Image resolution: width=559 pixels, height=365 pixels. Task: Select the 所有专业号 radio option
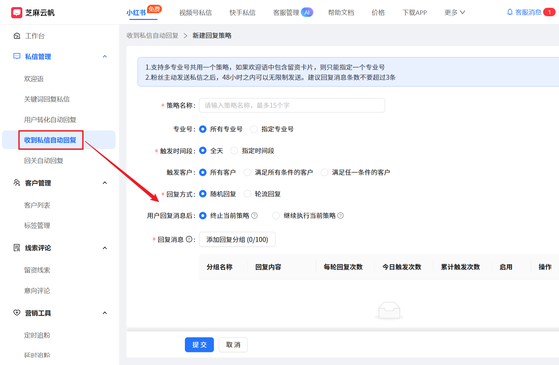[203, 129]
